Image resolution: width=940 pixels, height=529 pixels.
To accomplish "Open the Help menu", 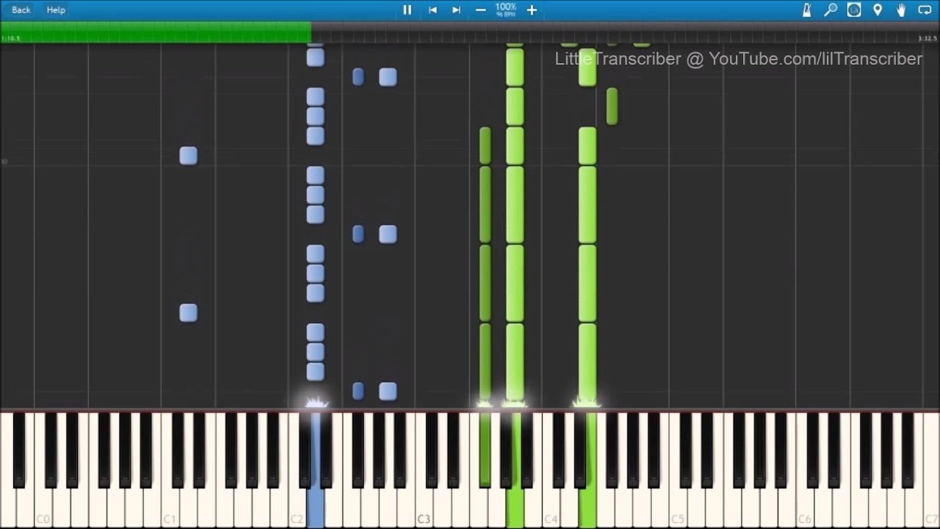I will tap(56, 10).
